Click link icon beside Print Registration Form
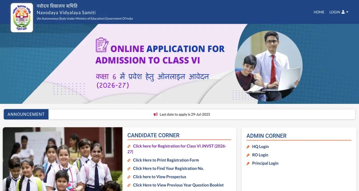 (129, 160)
